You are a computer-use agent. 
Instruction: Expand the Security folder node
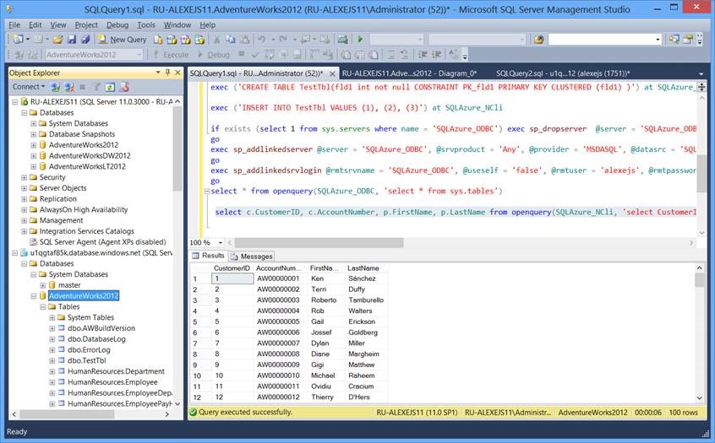[x=25, y=177]
